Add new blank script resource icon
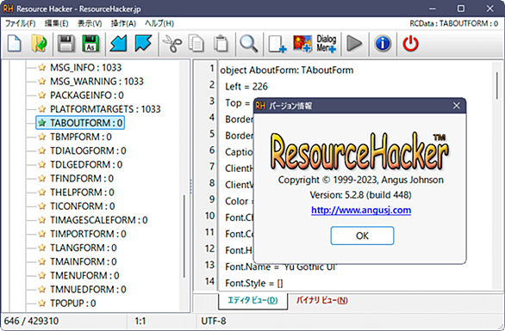 pos(277,44)
